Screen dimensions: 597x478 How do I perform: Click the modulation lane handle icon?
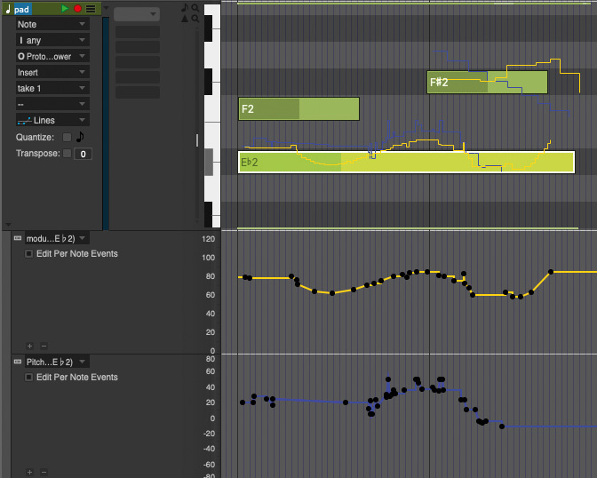[17, 238]
